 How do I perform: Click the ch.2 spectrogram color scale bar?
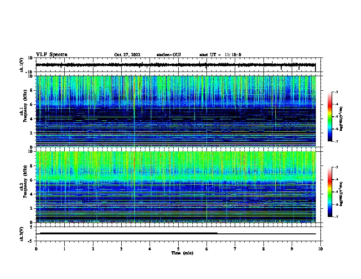[330, 192]
